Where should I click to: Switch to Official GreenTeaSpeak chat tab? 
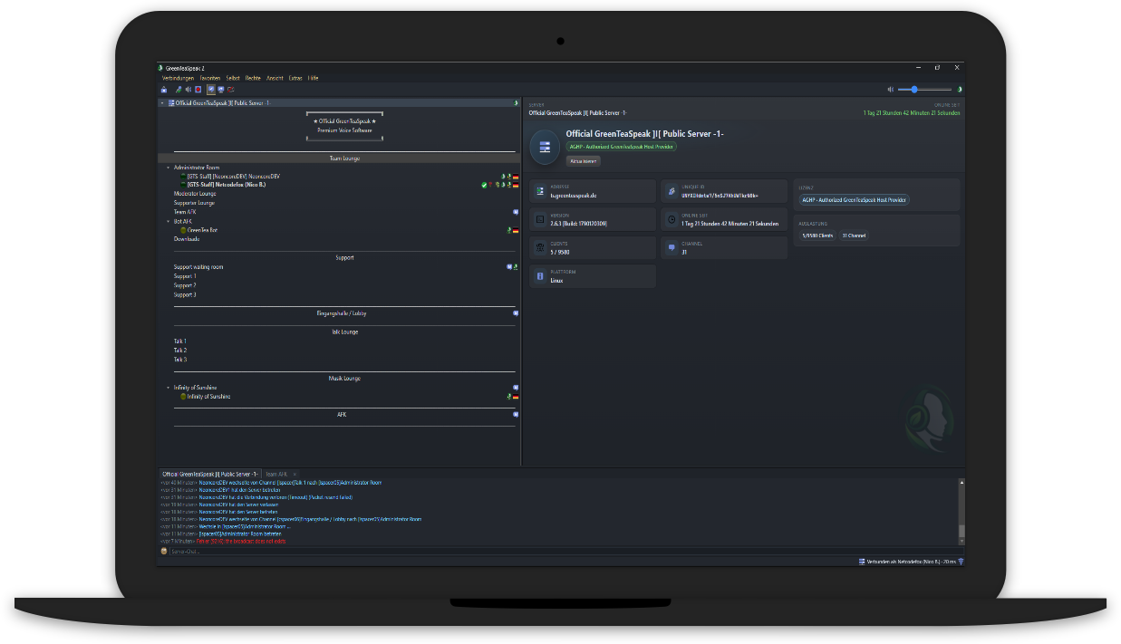coord(210,474)
